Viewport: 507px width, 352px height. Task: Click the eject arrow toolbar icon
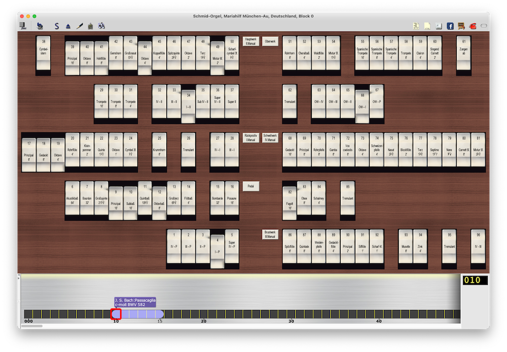coord(68,26)
